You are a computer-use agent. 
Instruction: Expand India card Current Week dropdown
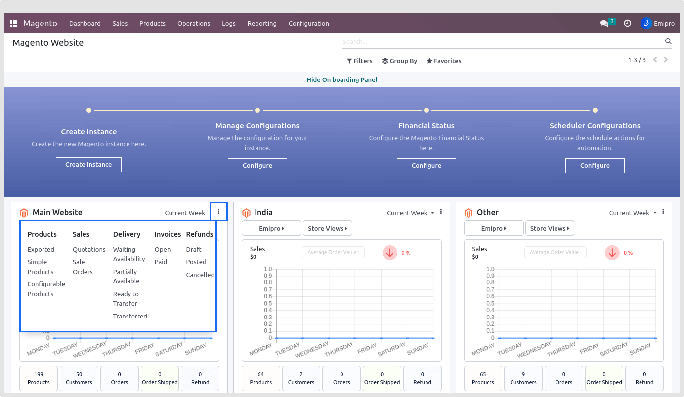411,213
